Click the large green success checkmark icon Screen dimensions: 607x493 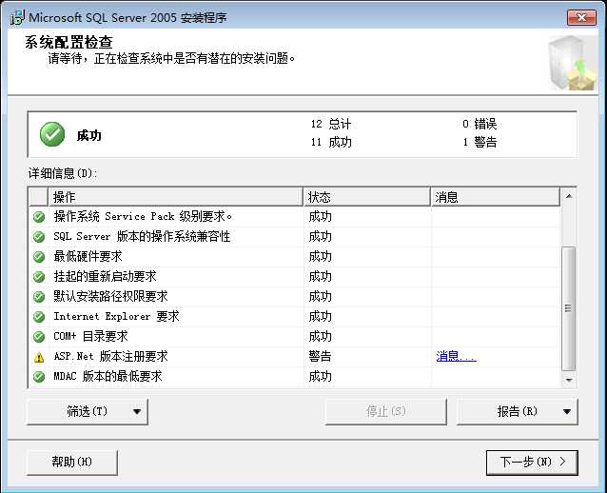coord(52,134)
